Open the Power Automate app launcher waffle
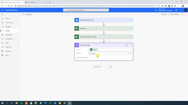 [x=2, y=10]
